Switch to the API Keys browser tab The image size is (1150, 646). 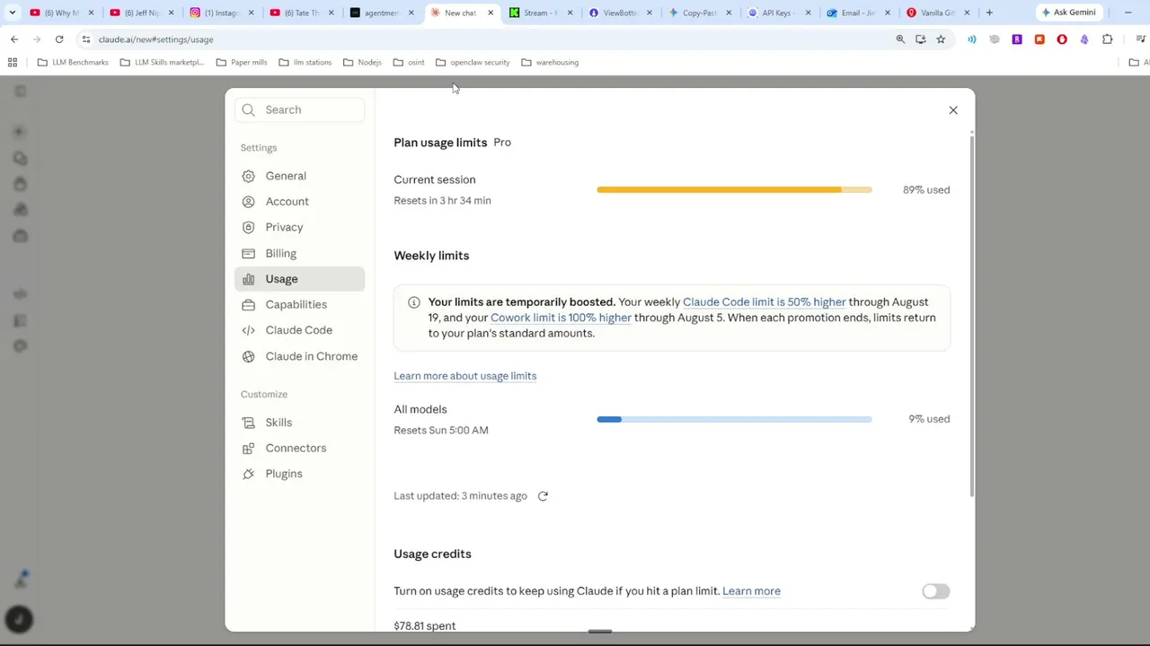coord(779,13)
